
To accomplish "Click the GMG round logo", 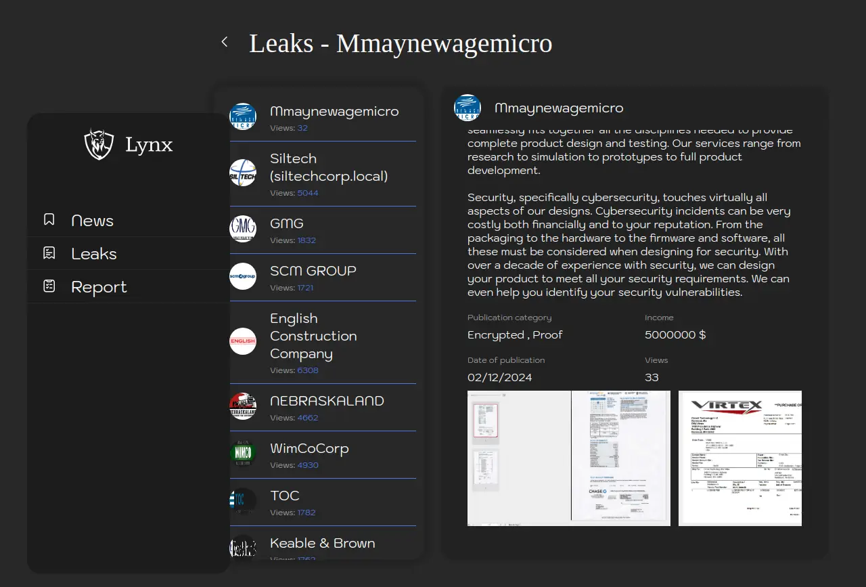I will click(243, 229).
